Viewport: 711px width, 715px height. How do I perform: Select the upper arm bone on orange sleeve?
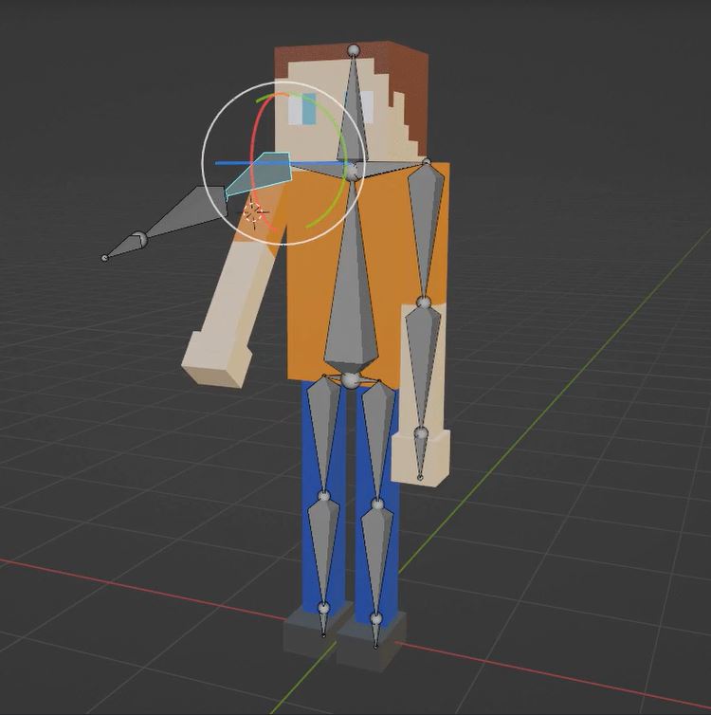pyautogui.click(x=425, y=230)
